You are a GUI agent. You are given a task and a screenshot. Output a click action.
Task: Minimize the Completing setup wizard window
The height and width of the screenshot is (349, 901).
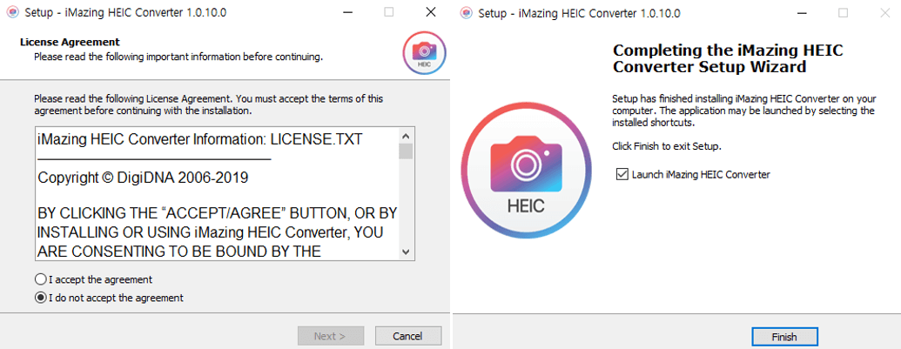pyautogui.click(x=801, y=12)
